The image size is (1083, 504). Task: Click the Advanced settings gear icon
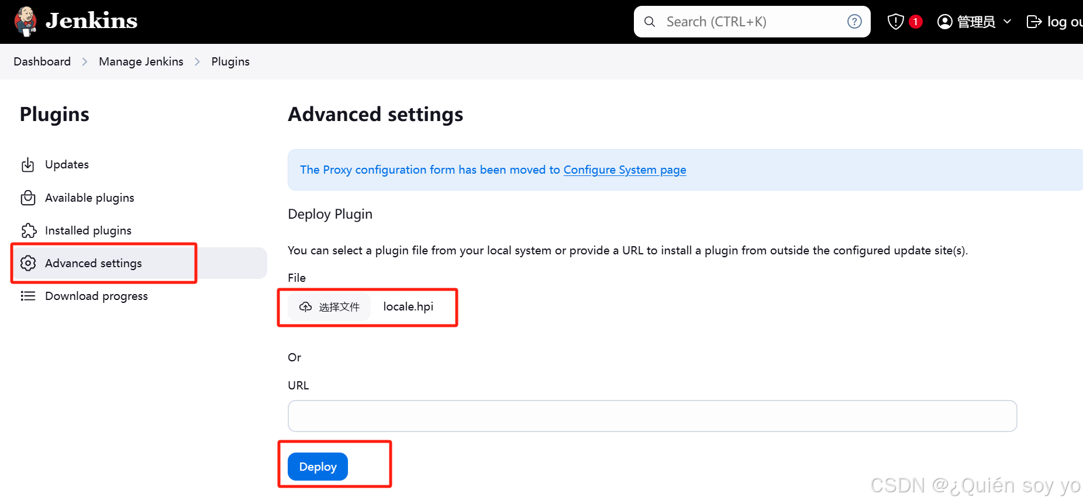[28, 263]
